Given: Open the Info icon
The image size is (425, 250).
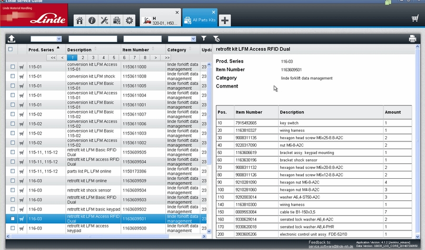Looking at the screenshot, I should (92, 21).
